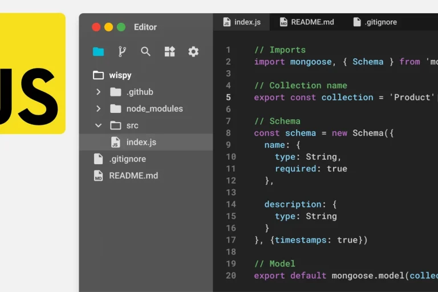Select index.js in the file tree
This screenshot has width=438, height=292.
(x=146, y=142)
